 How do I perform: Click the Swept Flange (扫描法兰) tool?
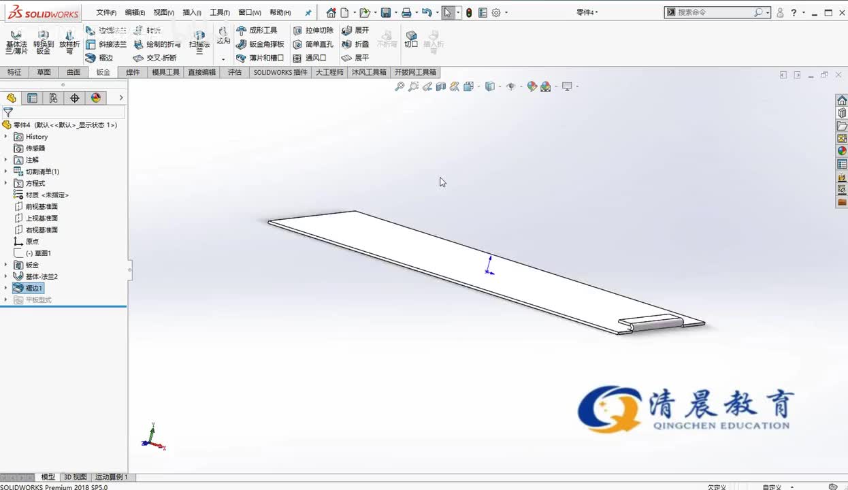coord(199,42)
